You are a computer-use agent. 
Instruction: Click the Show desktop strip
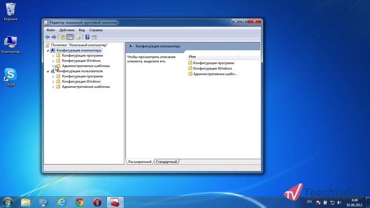pyautogui.click(x=368, y=202)
